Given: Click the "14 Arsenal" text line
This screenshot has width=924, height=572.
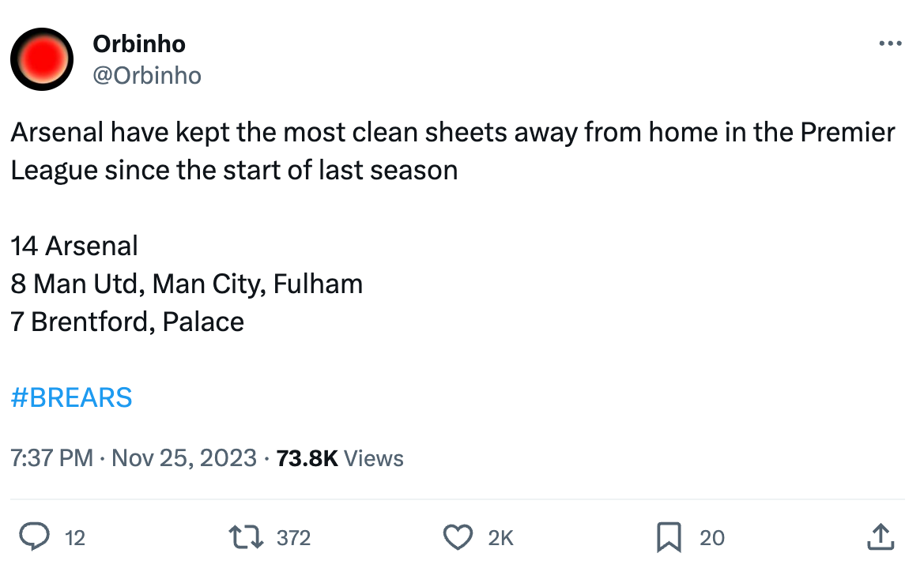Looking at the screenshot, I should pyautogui.click(x=74, y=246).
